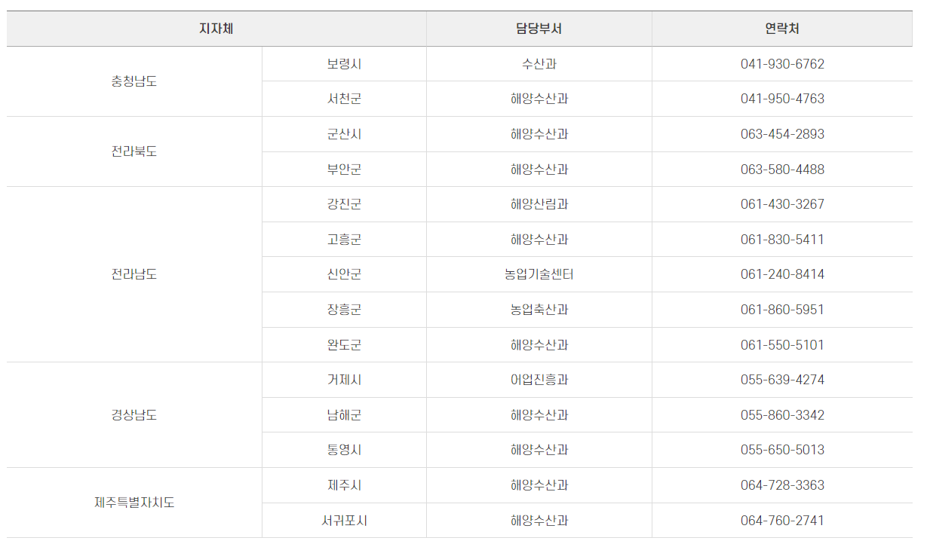Click the 연락처 column header
The height and width of the screenshot is (547, 930).
coord(782,29)
